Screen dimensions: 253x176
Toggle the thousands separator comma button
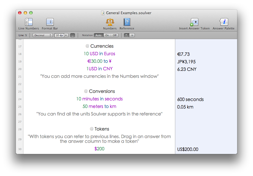pyautogui.click(x=73, y=35)
